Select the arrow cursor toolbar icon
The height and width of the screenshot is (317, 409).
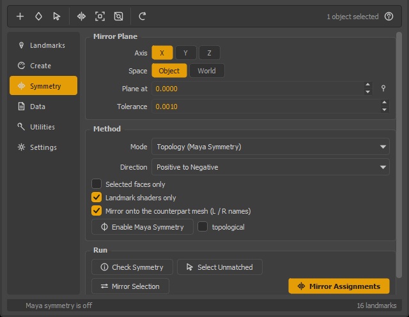[x=57, y=17]
